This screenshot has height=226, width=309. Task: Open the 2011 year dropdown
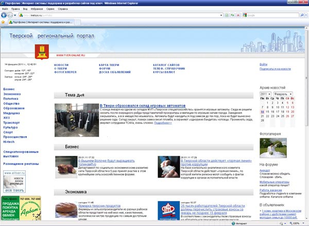[x=265, y=94]
